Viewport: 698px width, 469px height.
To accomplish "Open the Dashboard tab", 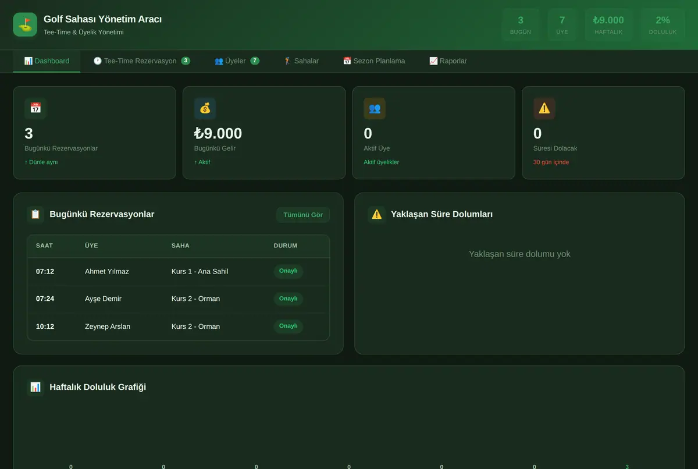I will 47,61.
